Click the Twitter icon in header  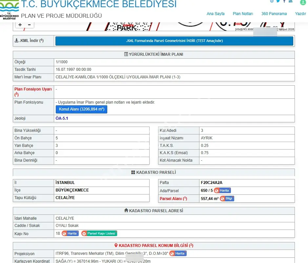(x=278, y=1)
